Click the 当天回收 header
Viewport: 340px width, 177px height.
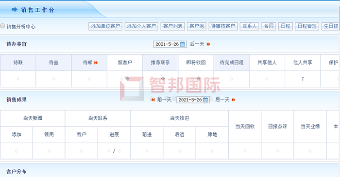245,127
